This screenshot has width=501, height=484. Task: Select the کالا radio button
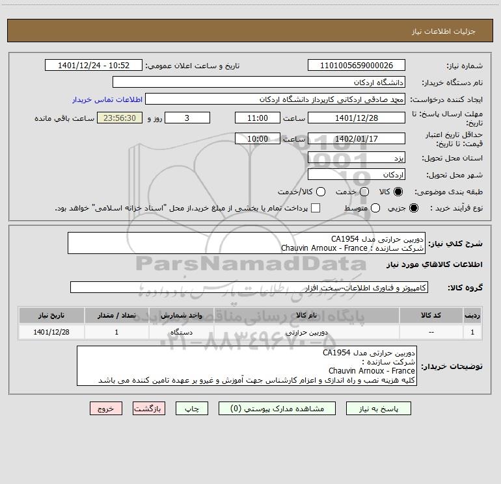pos(398,192)
